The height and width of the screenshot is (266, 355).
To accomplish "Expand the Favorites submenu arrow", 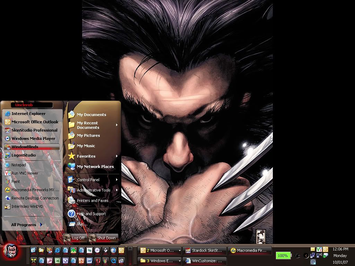I will 116,156.
